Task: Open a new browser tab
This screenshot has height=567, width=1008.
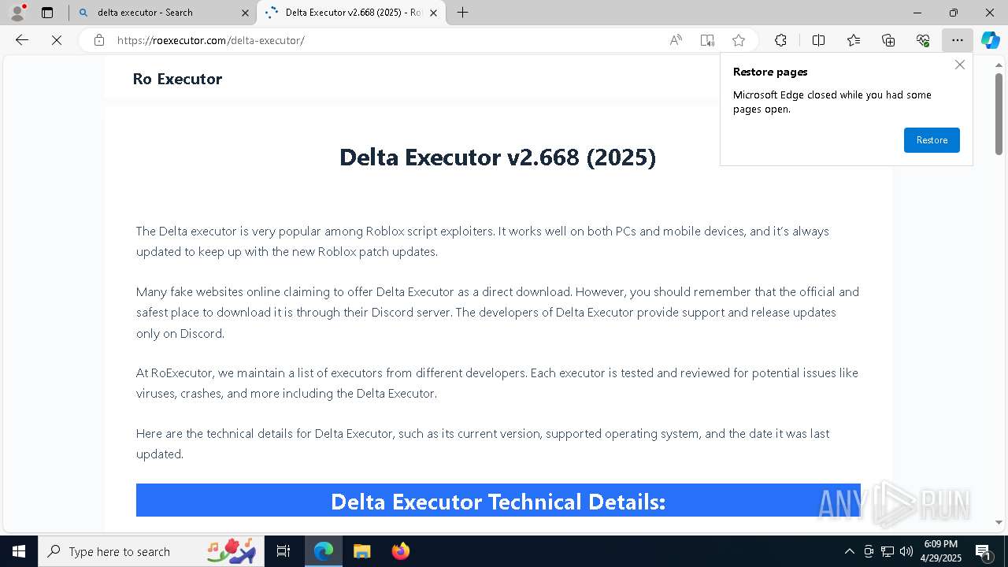Action: pos(463,13)
